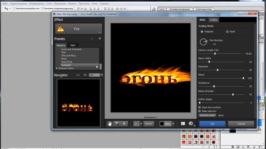Expand the Unusual Colors preset group
This screenshot has width=266, height=149.
click(57, 68)
